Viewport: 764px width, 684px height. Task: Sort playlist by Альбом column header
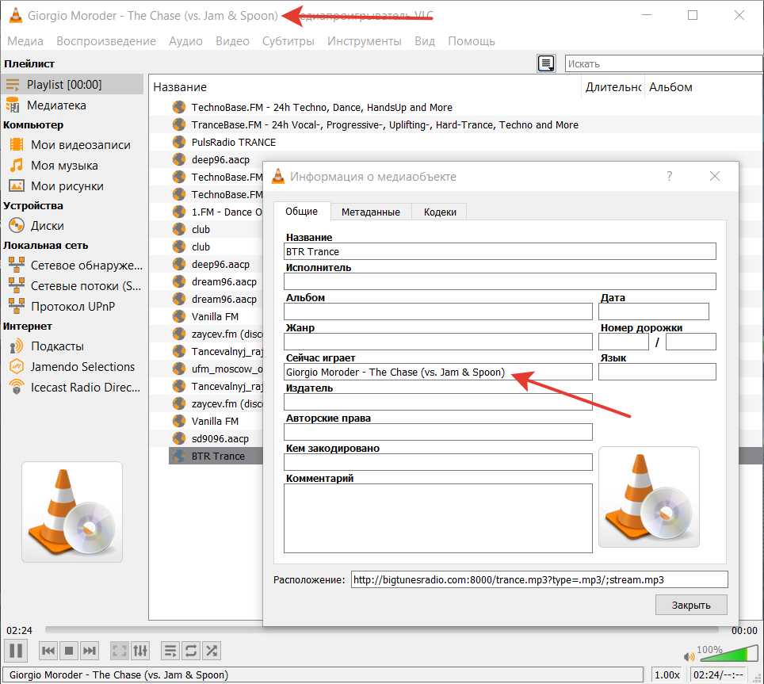point(703,86)
